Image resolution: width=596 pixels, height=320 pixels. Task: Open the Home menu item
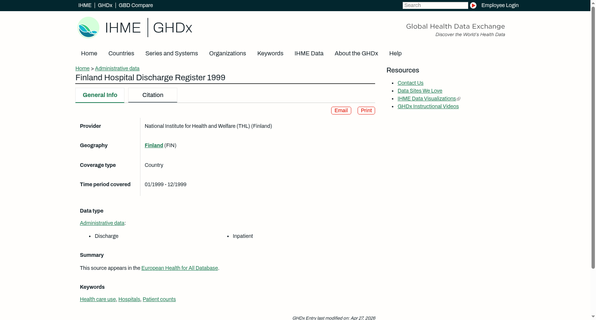pos(89,54)
